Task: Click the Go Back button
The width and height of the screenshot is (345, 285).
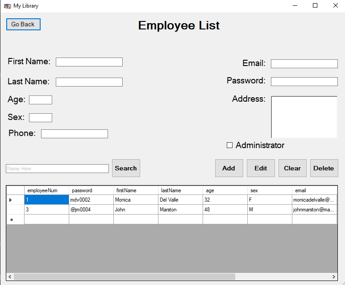Action: click(23, 24)
